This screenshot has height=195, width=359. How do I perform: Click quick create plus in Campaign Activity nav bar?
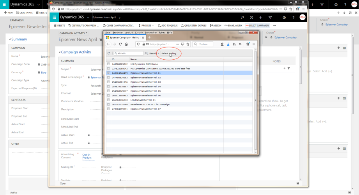[x=260, y=18]
